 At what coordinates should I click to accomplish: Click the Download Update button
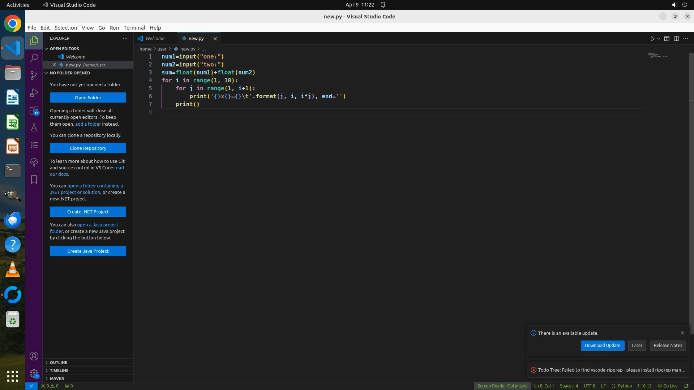click(602, 346)
